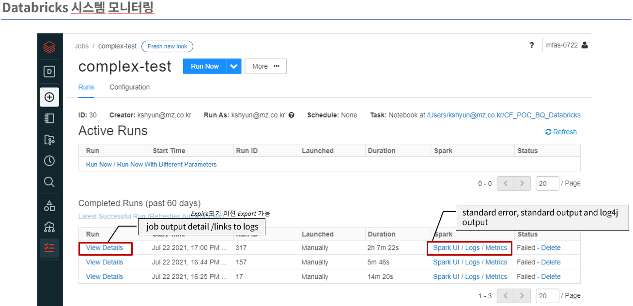The image size is (633, 306).
Task: Click Refresh in Active Runs
Action: pyautogui.click(x=561, y=132)
